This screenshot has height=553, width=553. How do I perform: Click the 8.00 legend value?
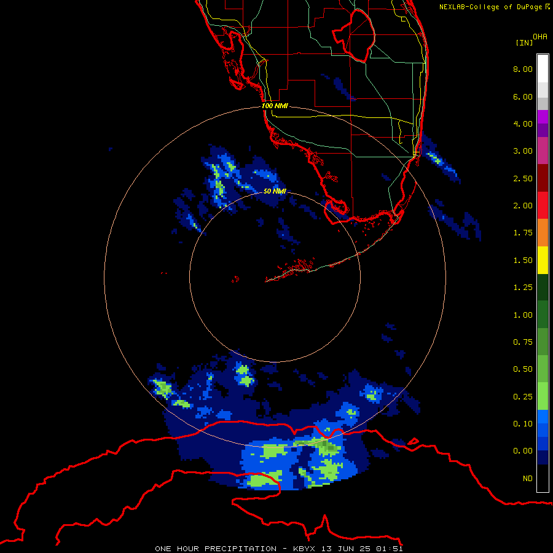coord(523,69)
